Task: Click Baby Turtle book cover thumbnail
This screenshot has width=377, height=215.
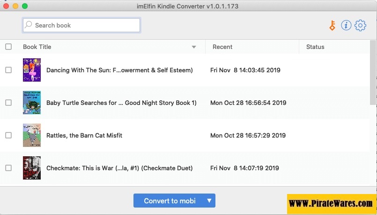Action: [32, 103]
